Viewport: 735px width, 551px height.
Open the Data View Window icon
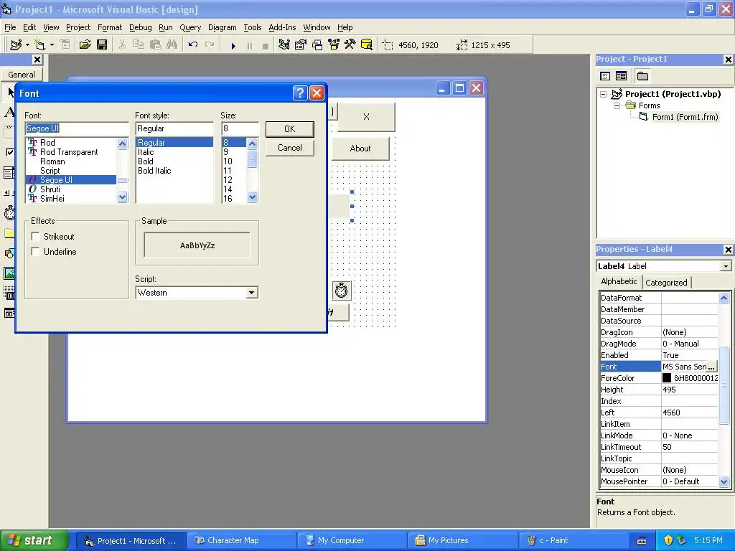tap(367, 44)
